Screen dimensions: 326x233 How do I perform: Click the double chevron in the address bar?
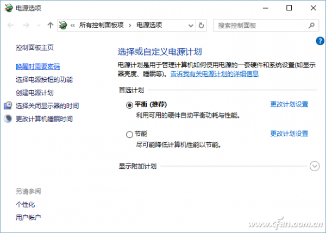(73, 26)
